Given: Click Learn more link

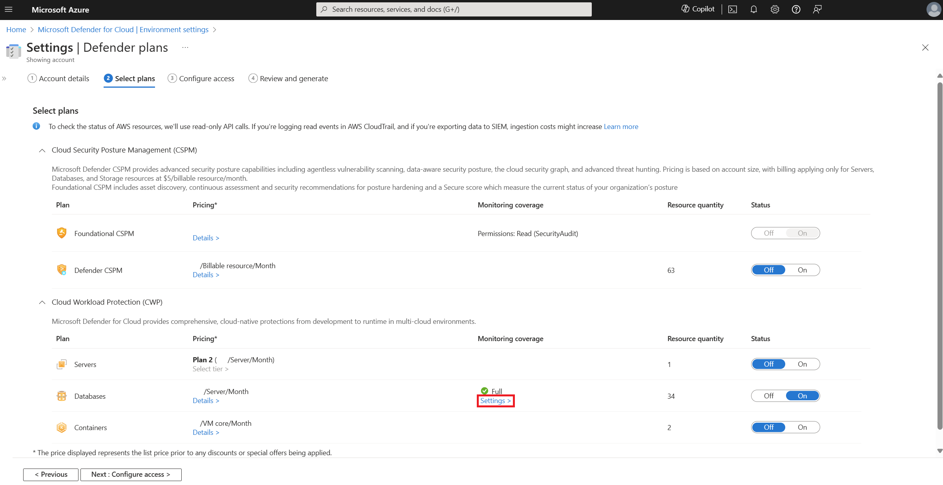Looking at the screenshot, I should pos(621,127).
